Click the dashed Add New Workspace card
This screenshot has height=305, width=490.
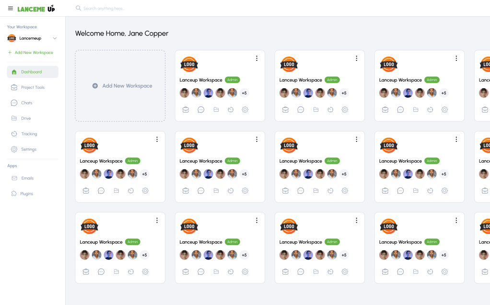(x=120, y=86)
